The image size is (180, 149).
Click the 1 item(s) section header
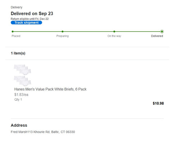(x=18, y=53)
